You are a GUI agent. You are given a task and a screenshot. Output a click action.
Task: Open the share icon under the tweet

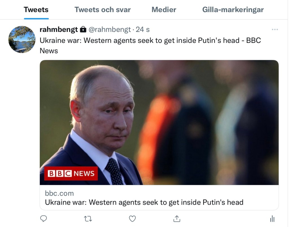click(x=177, y=219)
